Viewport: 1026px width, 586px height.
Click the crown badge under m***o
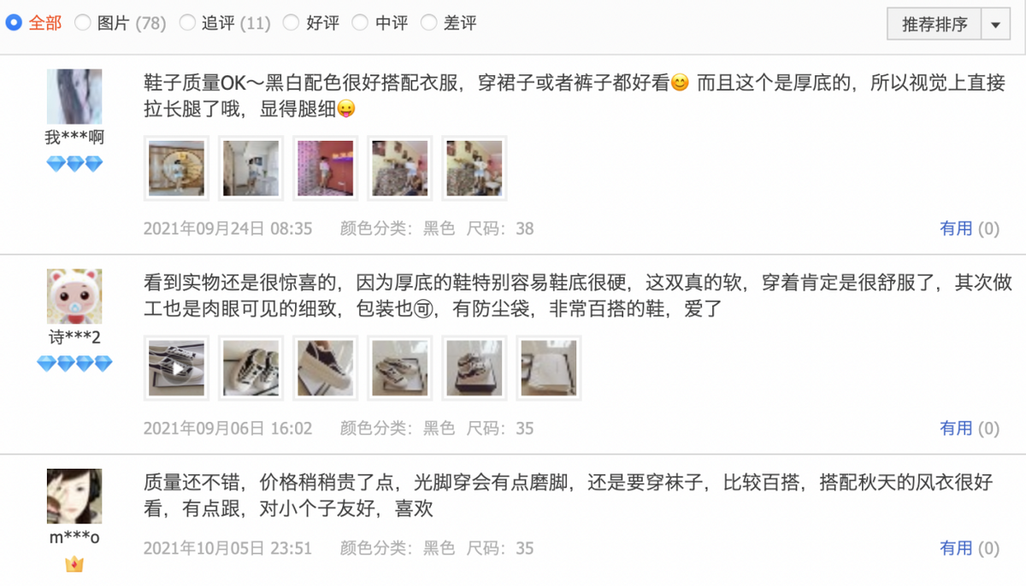coord(74,565)
